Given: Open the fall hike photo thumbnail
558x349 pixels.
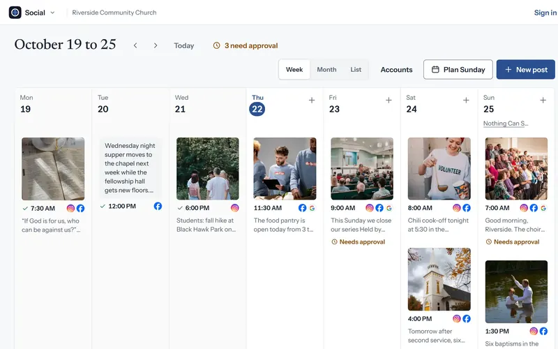Looking at the screenshot, I should pyautogui.click(x=208, y=169).
